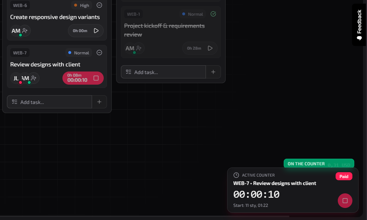Toggle the status circle of the WEB-7 task

[99, 53]
